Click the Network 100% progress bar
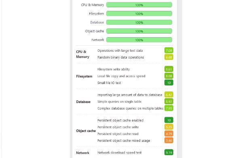 coord(139,40)
